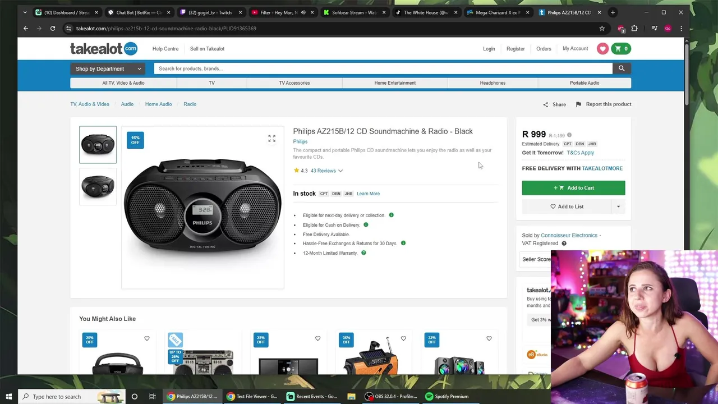Open File Explorer from the taskbar
The image size is (718, 404).
coord(351,396)
